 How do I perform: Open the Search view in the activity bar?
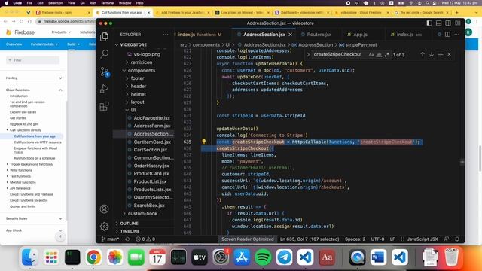104,54
